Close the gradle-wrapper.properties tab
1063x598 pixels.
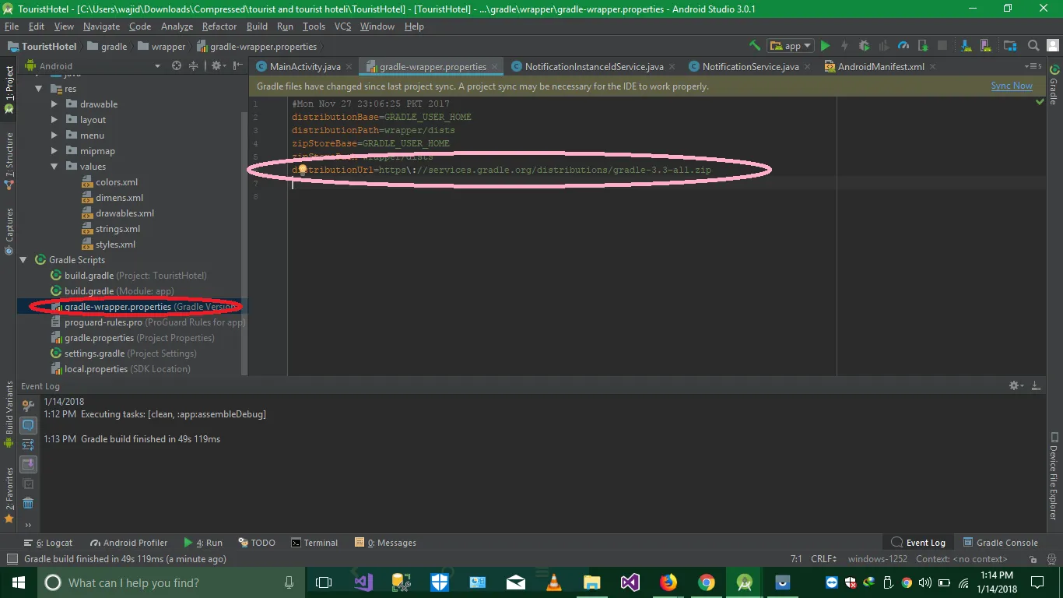[x=495, y=67]
